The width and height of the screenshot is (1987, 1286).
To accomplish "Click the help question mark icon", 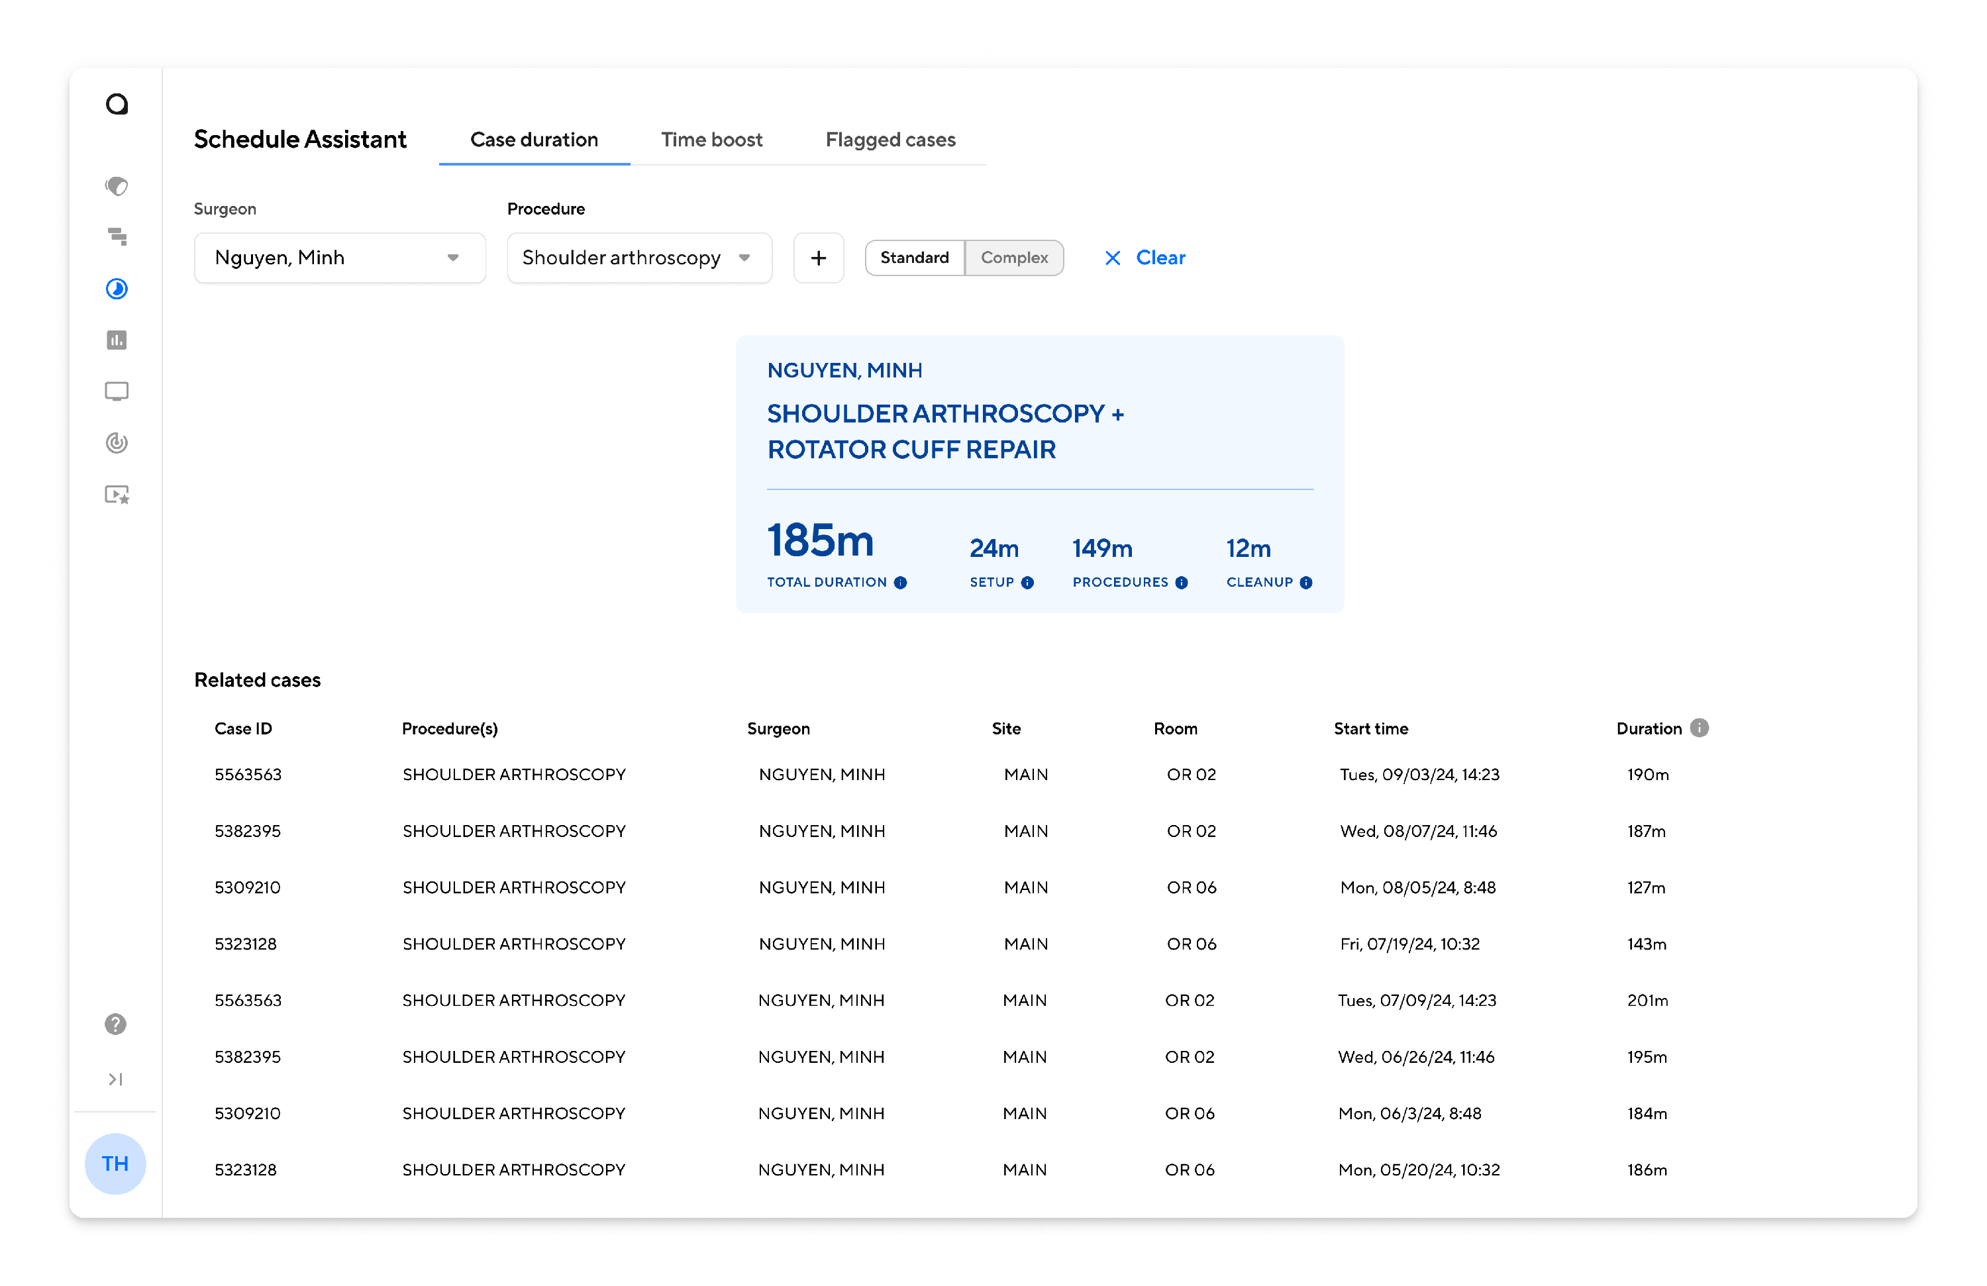I will point(116,1024).
